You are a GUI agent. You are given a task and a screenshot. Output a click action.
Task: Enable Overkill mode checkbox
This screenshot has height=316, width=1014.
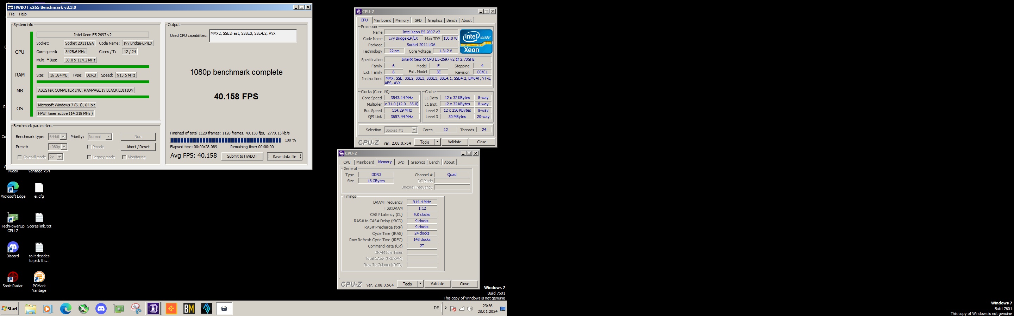[20, 157]
